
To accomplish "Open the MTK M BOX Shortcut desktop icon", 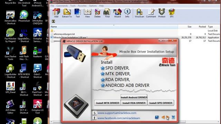I will point(24,71).
